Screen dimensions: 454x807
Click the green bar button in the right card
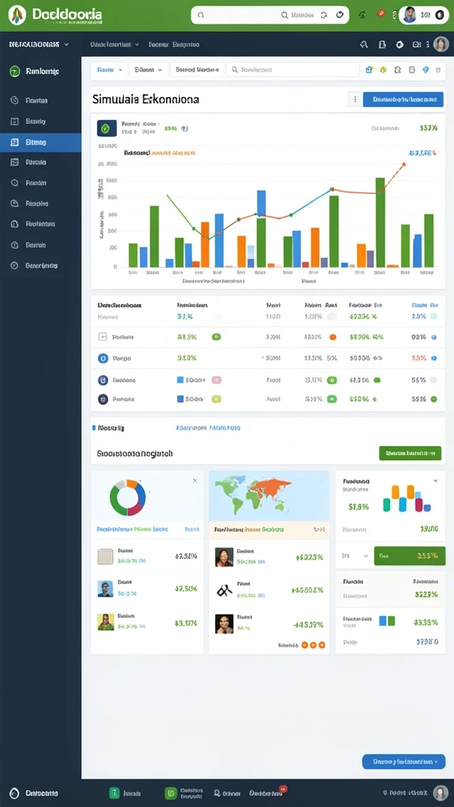[x=410, y=556]
